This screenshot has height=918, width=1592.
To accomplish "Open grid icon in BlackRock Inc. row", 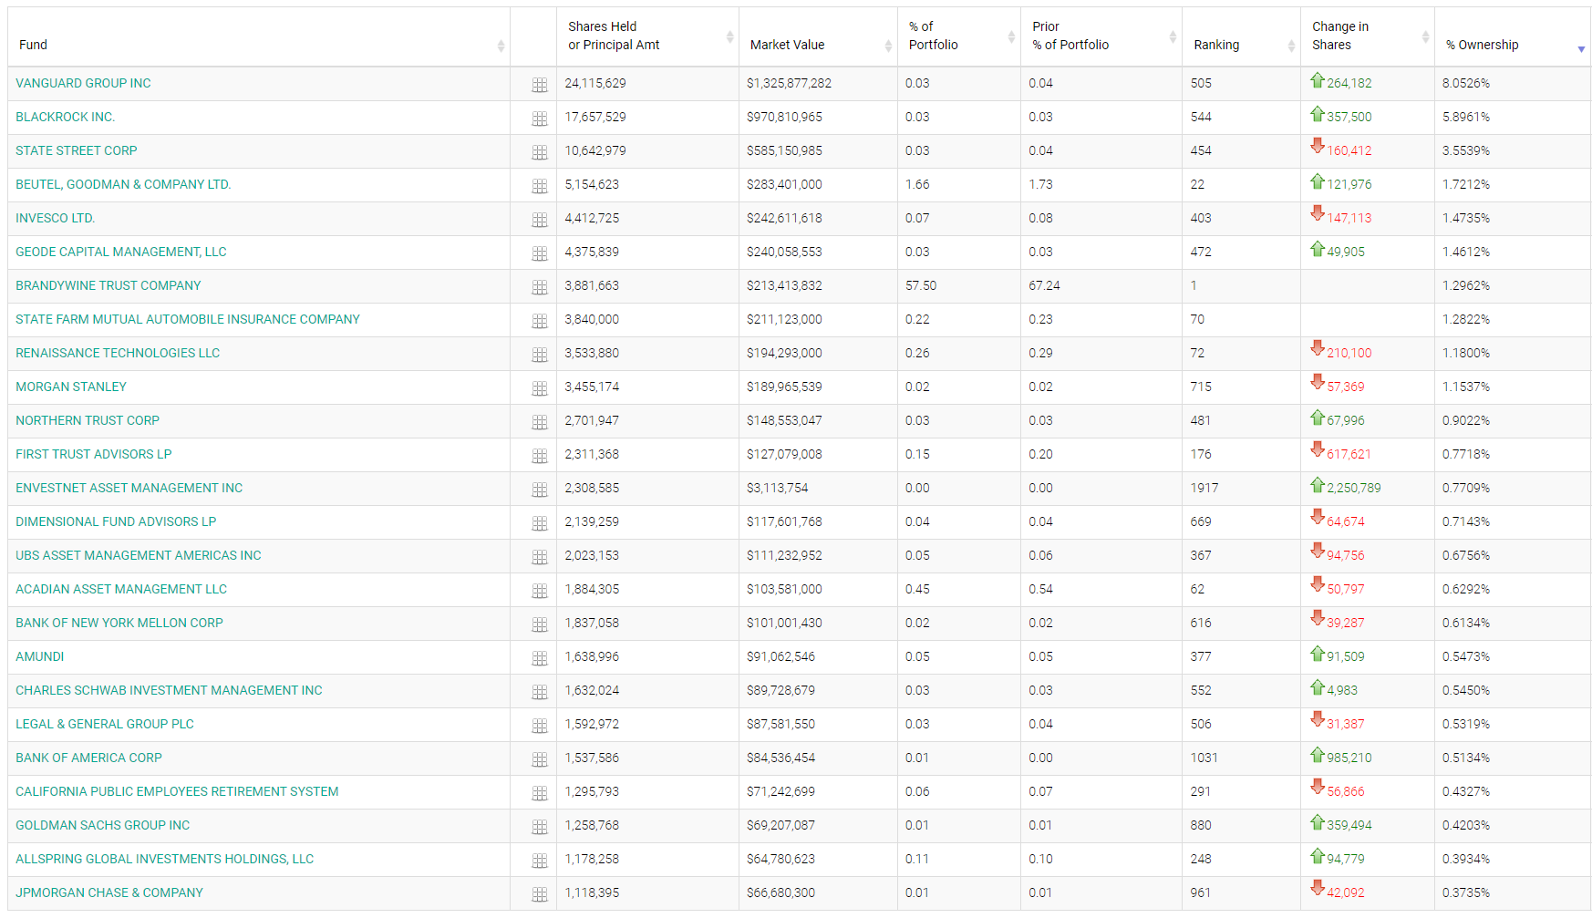I will pyautogui.click(x=540, y=119).
